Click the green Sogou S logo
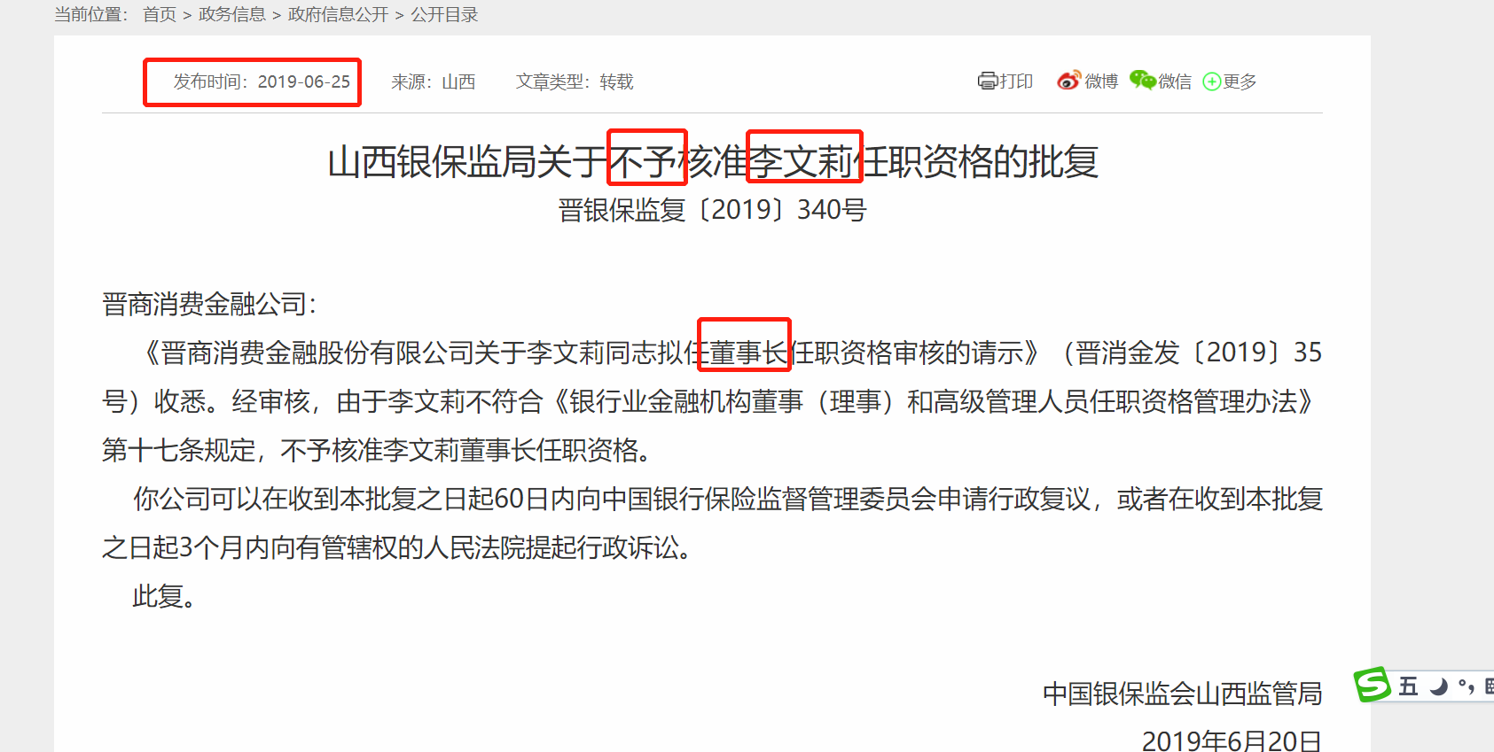Screen dimensions: 1494x752 coord(1372,685)
